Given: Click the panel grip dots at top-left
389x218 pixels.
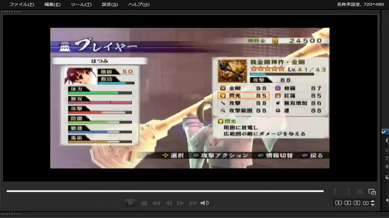Looking at the screenshot, I should [x=11, y=12].
